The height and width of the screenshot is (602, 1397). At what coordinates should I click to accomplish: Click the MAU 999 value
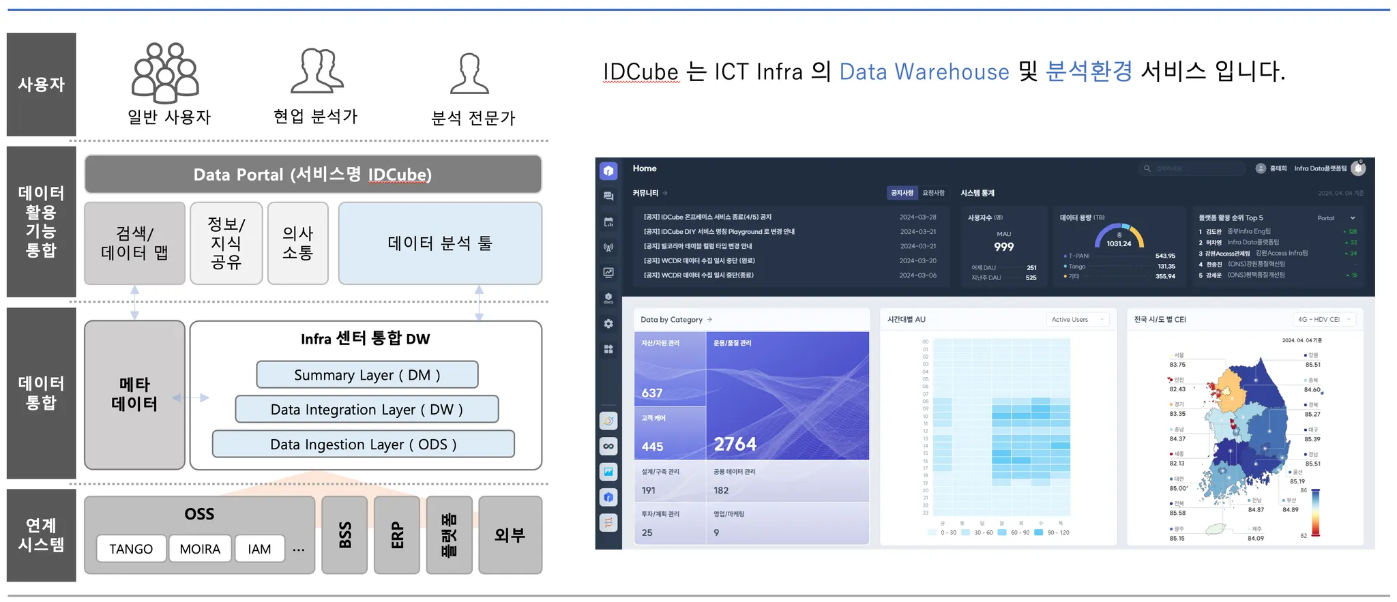(1003, 247)
